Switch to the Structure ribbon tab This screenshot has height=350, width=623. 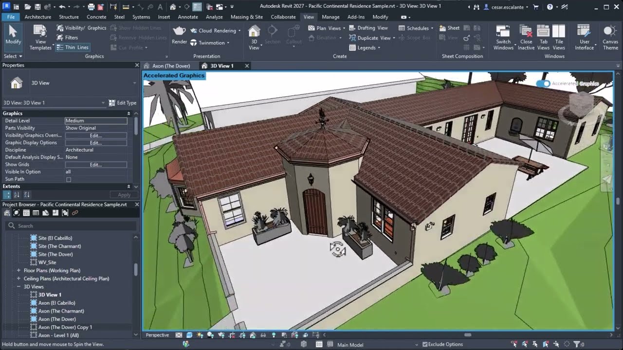(x=69, y=17)
